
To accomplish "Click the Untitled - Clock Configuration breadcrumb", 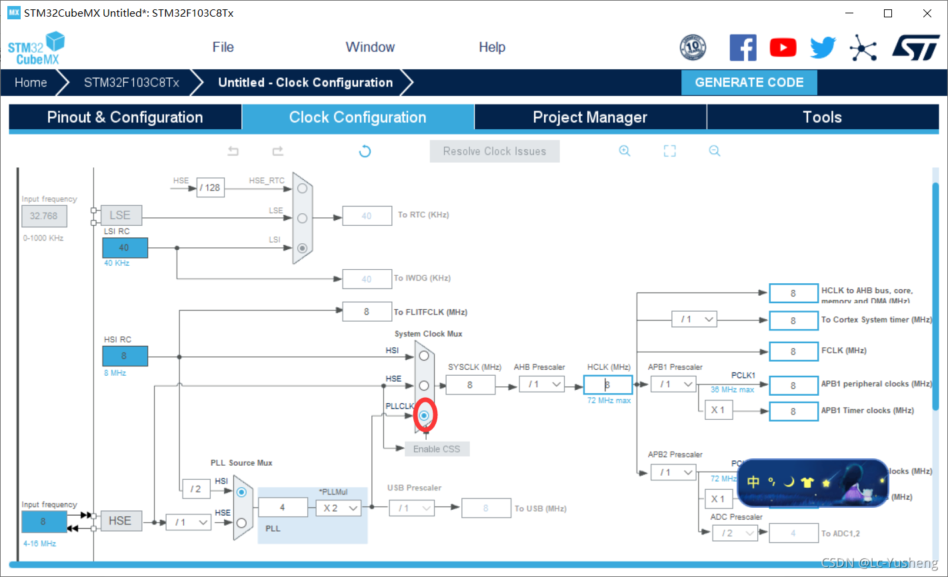I will [x=305, y=83].
